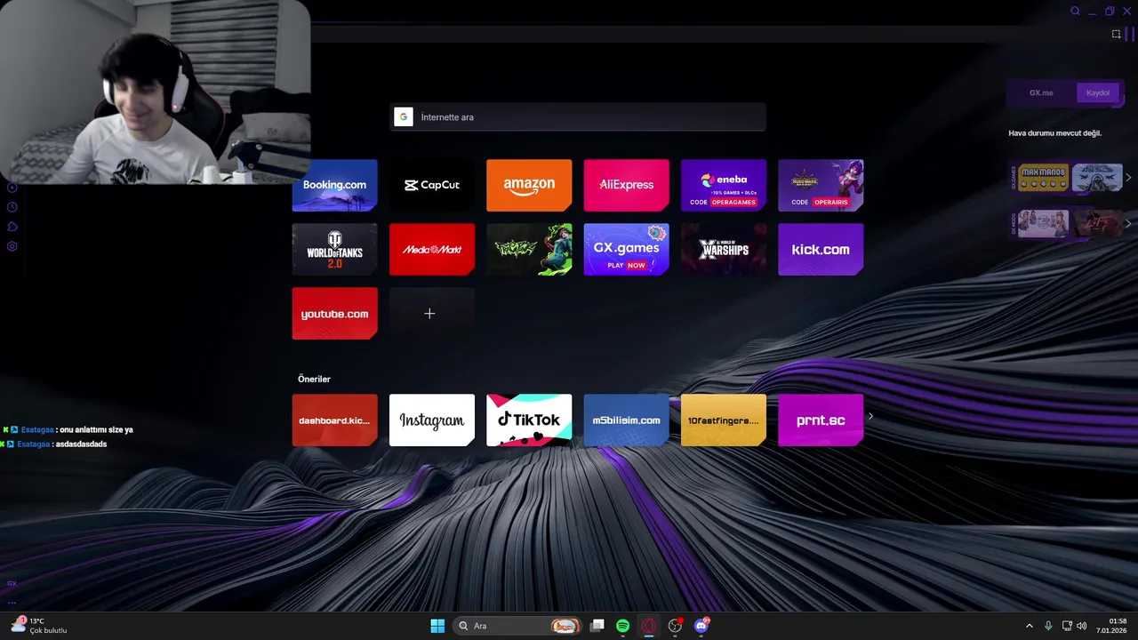The height and width of the screenshot is (640, 1138).
Task: Open the 10fastfingers suggestion tile
Action: tap(724, 420)
